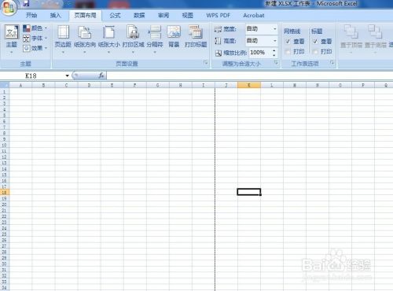Click the Save icon in quick access toolbar
393x291 pixels.
point(26,3)
